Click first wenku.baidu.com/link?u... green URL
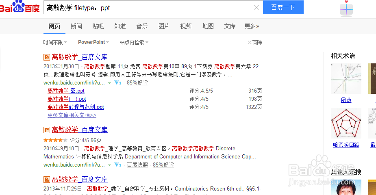The width and height of the screenshot is (376, 195). (74, 83)
